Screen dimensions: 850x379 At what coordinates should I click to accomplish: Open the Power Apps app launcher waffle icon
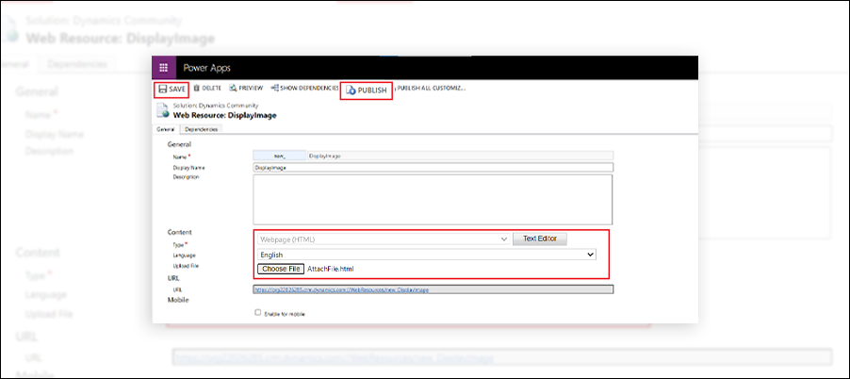(164, 68)
